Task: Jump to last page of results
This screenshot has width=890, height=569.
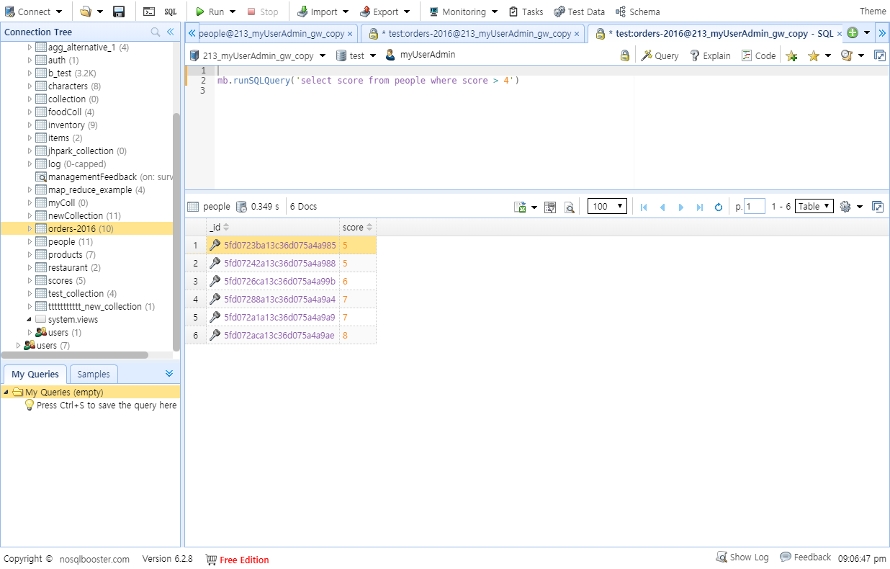Action: pos(699,207)
